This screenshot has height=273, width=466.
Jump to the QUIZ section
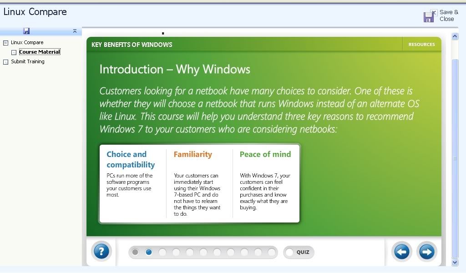299,252
